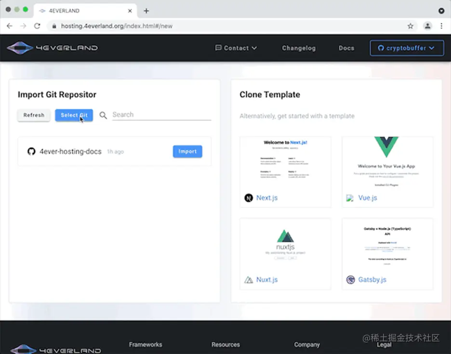
Task: Click the Clone Template heading
Action: click(270, 95)
